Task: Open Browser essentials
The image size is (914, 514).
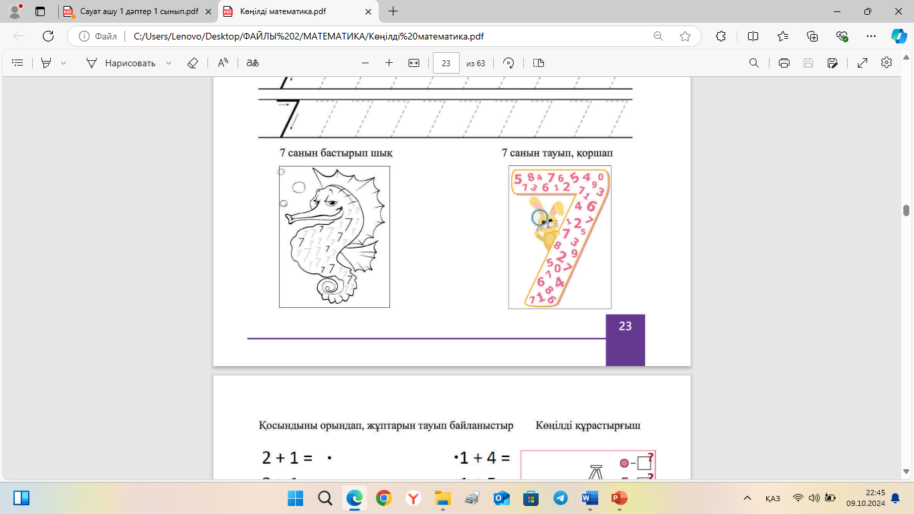Action: 842,36
